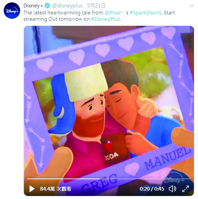Screen dimensions: 198x199
Task: Mute the video with the speaker icon
Action: pyautogui.click(x=172, y=189)
